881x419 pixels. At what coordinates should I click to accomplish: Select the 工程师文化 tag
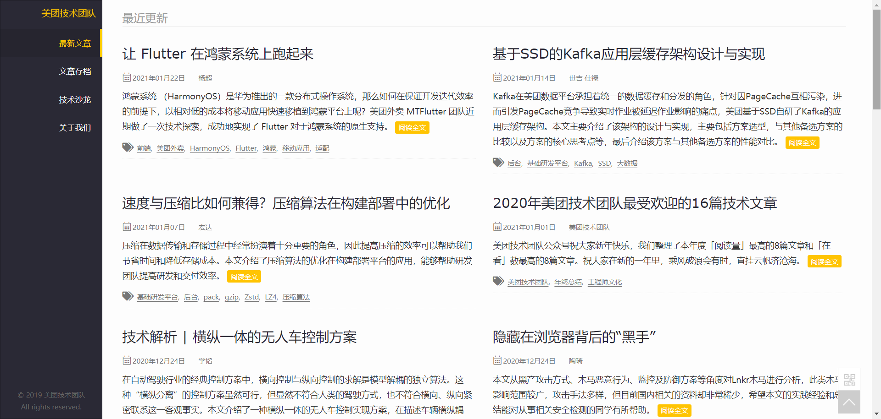pyautogui.click(x=605, y=282)
